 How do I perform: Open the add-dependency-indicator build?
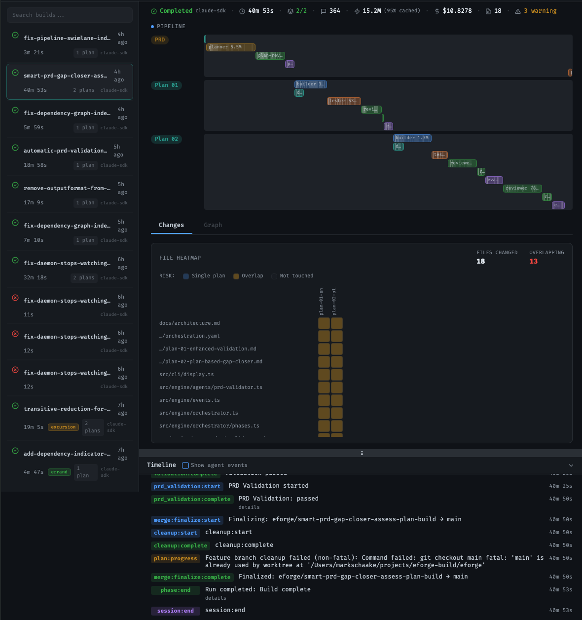click(x=70, y=464)
